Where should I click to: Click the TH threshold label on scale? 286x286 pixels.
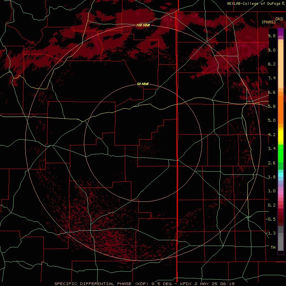click(x=273, y=248)
